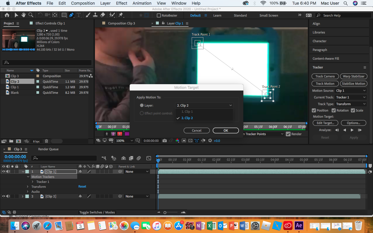The height and width of the screenshot is (233, 373).
Task: Uncheck the Rotation checkbox in Tracker
Action: 334,110
